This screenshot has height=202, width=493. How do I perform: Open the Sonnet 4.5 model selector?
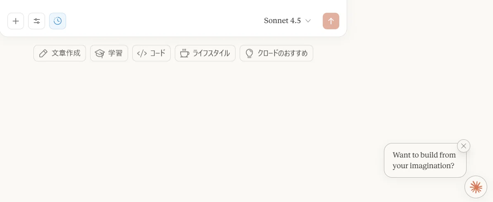(287, 21)
